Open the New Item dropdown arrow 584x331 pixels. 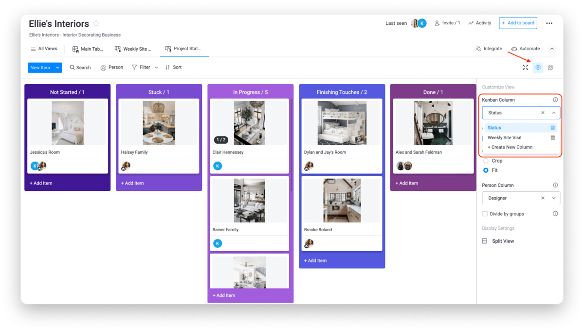(57, 68)
